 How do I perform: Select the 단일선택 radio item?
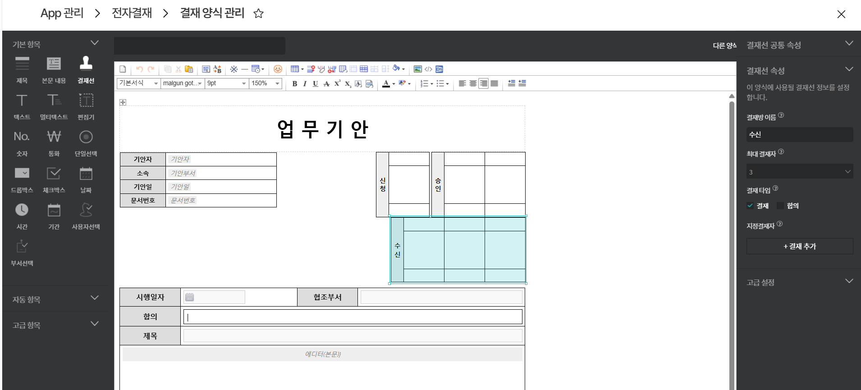point(86,137)
